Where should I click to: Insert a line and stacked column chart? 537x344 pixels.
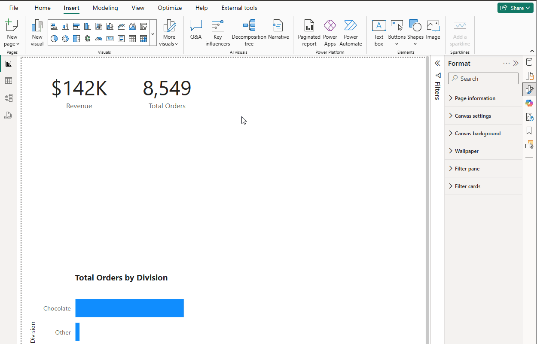pyautogui.click(x=99, y=26)
